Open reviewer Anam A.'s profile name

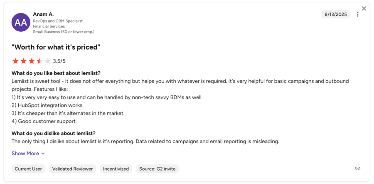pos(43,14)
